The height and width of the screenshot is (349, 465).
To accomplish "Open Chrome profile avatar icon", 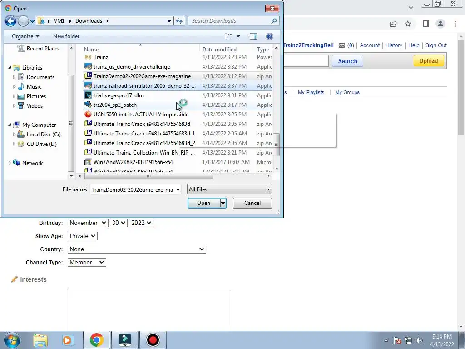I will click(440, 24).
